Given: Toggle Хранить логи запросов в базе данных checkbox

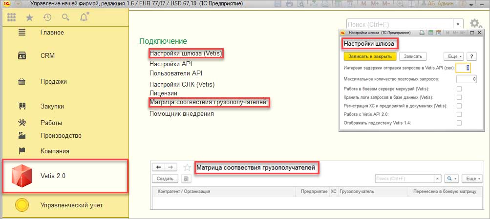Looking at the screenshot, I should click(x=459, y=97).
